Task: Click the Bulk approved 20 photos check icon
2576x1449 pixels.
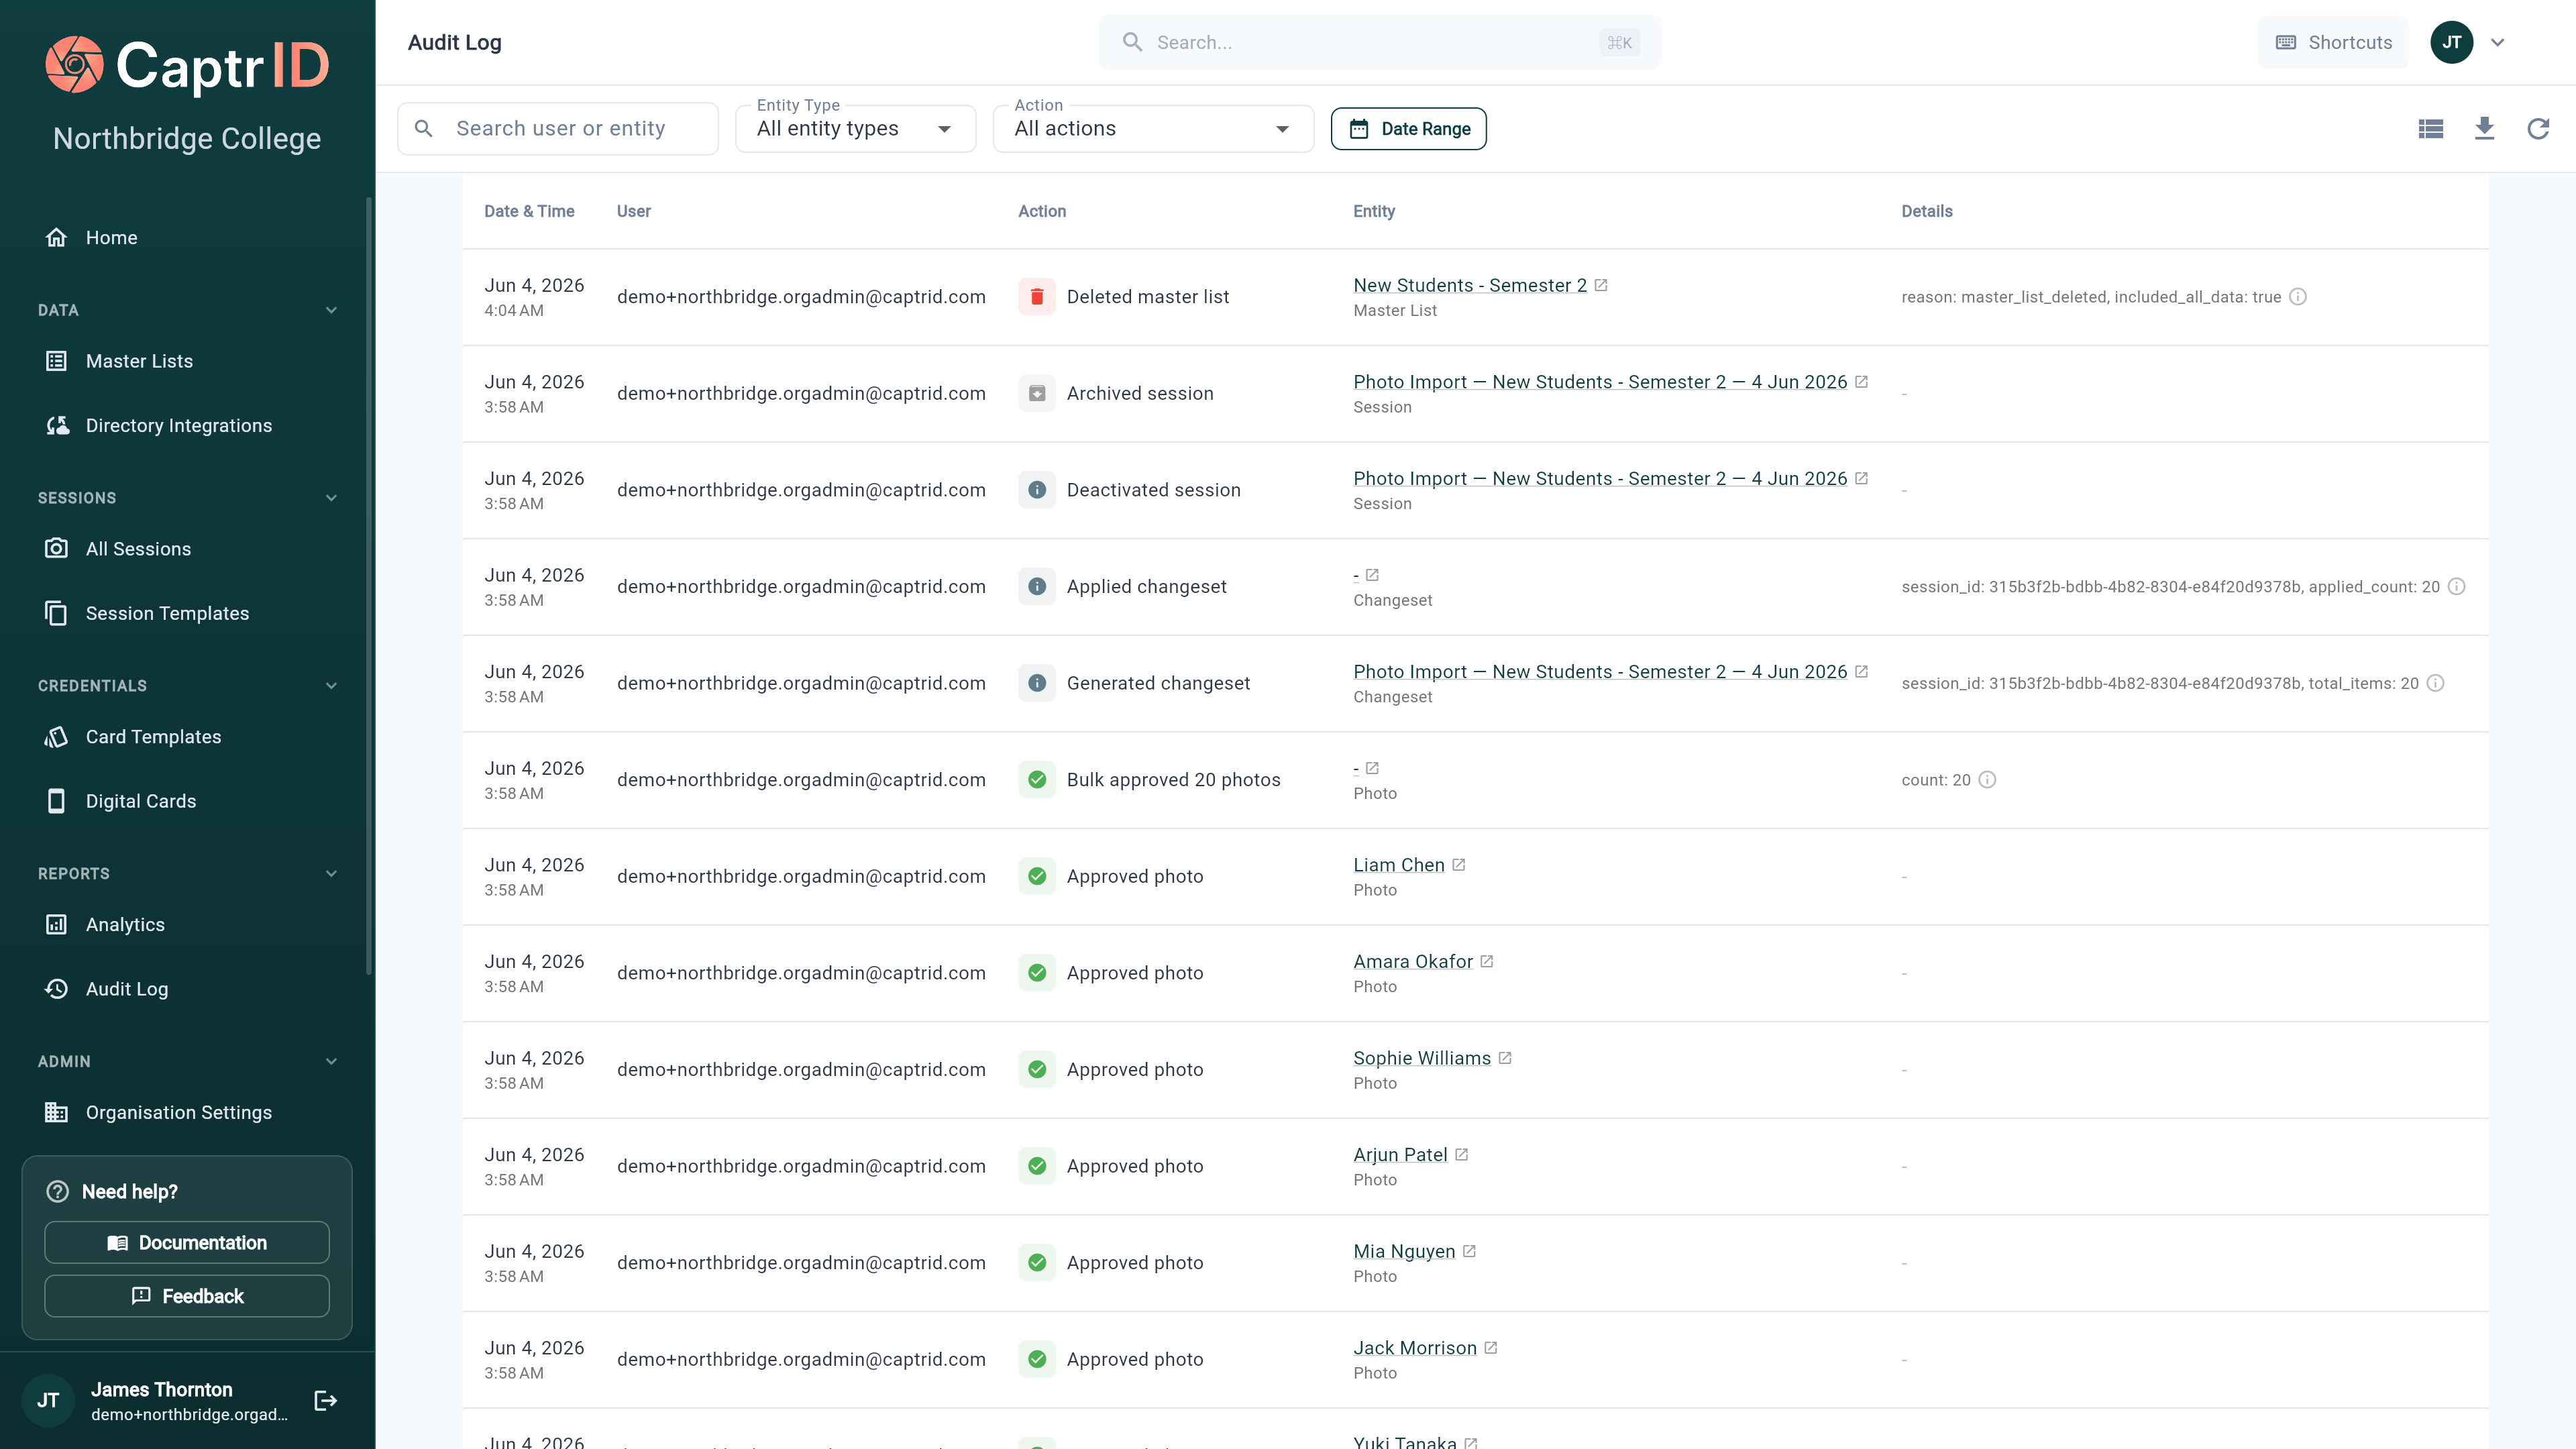Action: pyautogui.click(x=1037, y=780)
